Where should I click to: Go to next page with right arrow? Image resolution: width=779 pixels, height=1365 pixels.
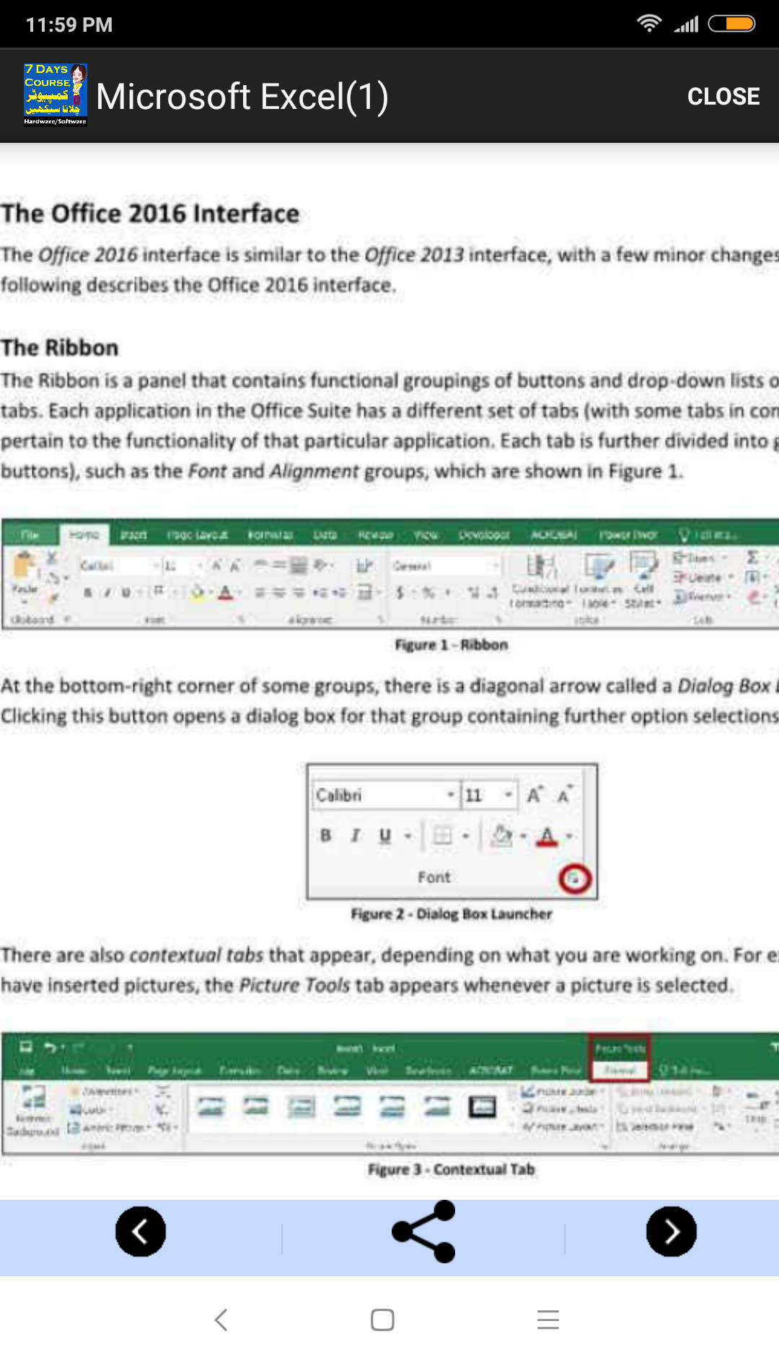click(x=672, y=1232)
